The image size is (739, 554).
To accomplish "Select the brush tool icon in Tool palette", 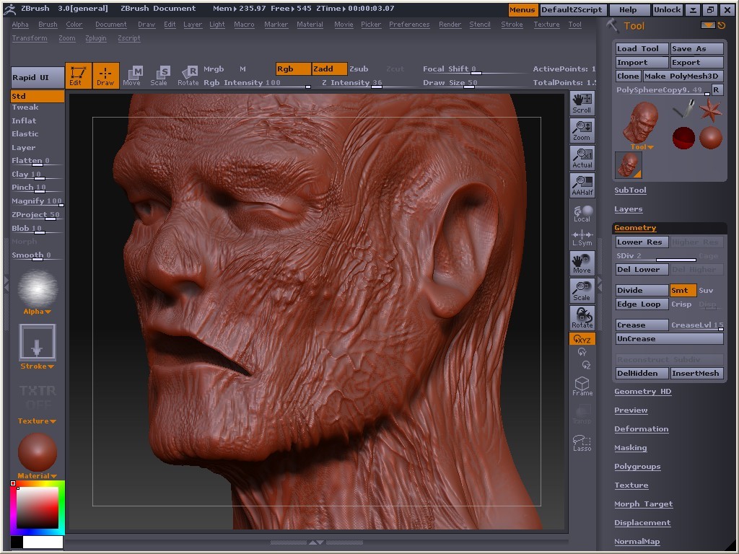I will click(x=684, y=110).
